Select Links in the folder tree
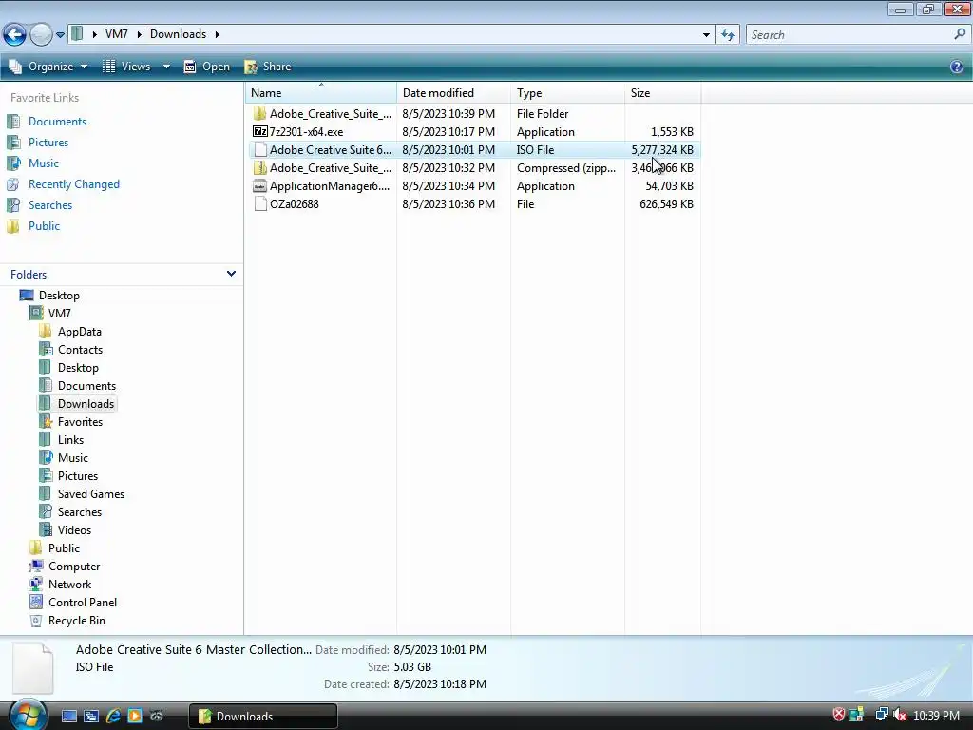This screenshot has width=973, height=730. [70, 439]
